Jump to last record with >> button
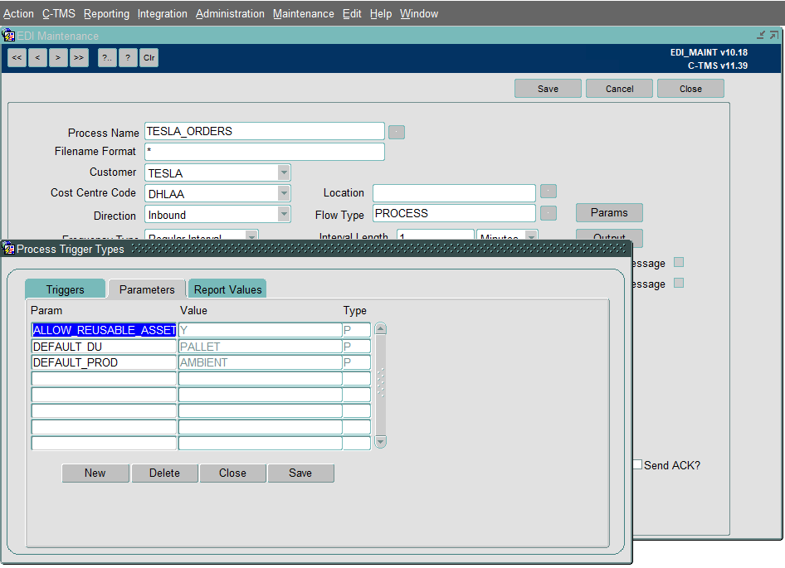 point(79,57)
